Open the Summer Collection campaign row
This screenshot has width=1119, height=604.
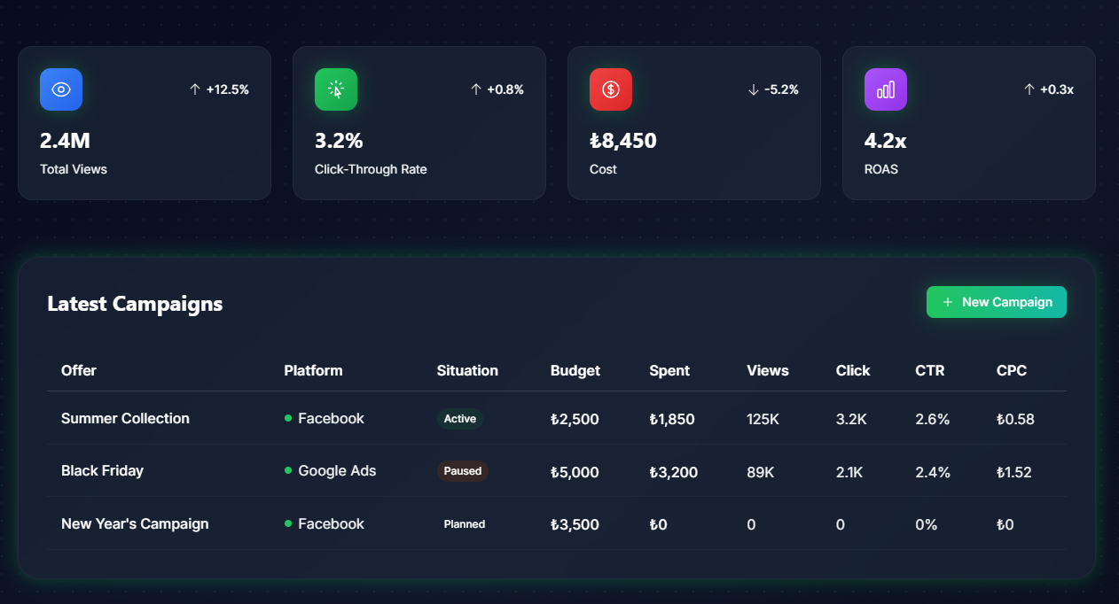[x=557, y=418]
